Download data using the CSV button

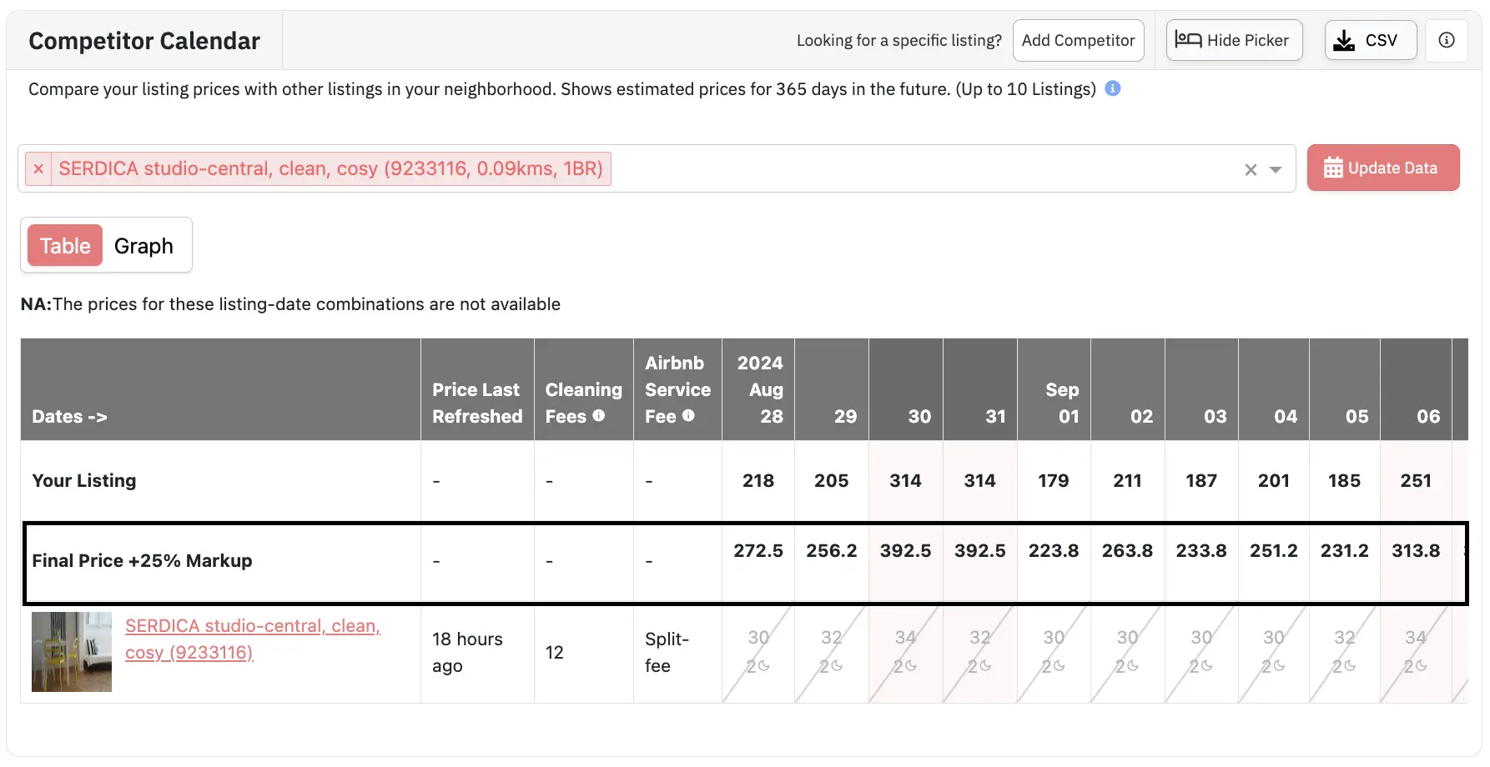tap(1370, 40)
